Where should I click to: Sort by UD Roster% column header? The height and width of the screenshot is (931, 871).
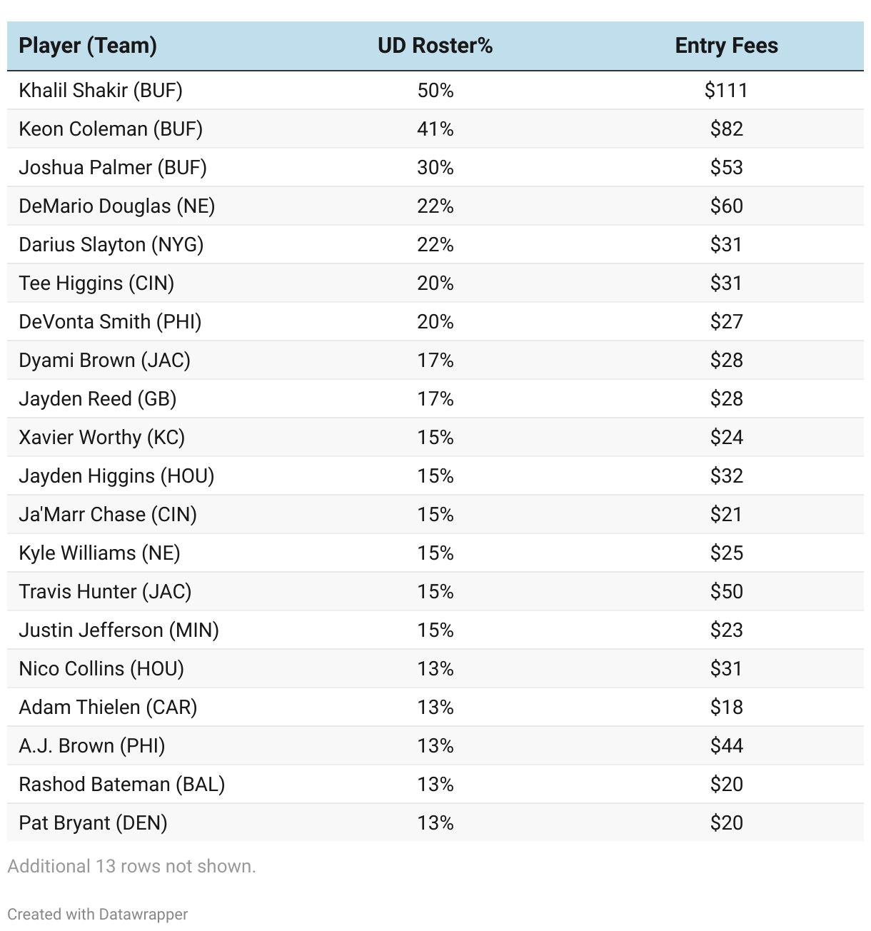435,46
